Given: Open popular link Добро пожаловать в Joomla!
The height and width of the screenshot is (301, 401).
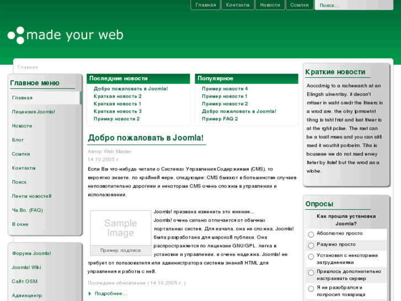Looking at the screenshot, I should pos(239,112).
